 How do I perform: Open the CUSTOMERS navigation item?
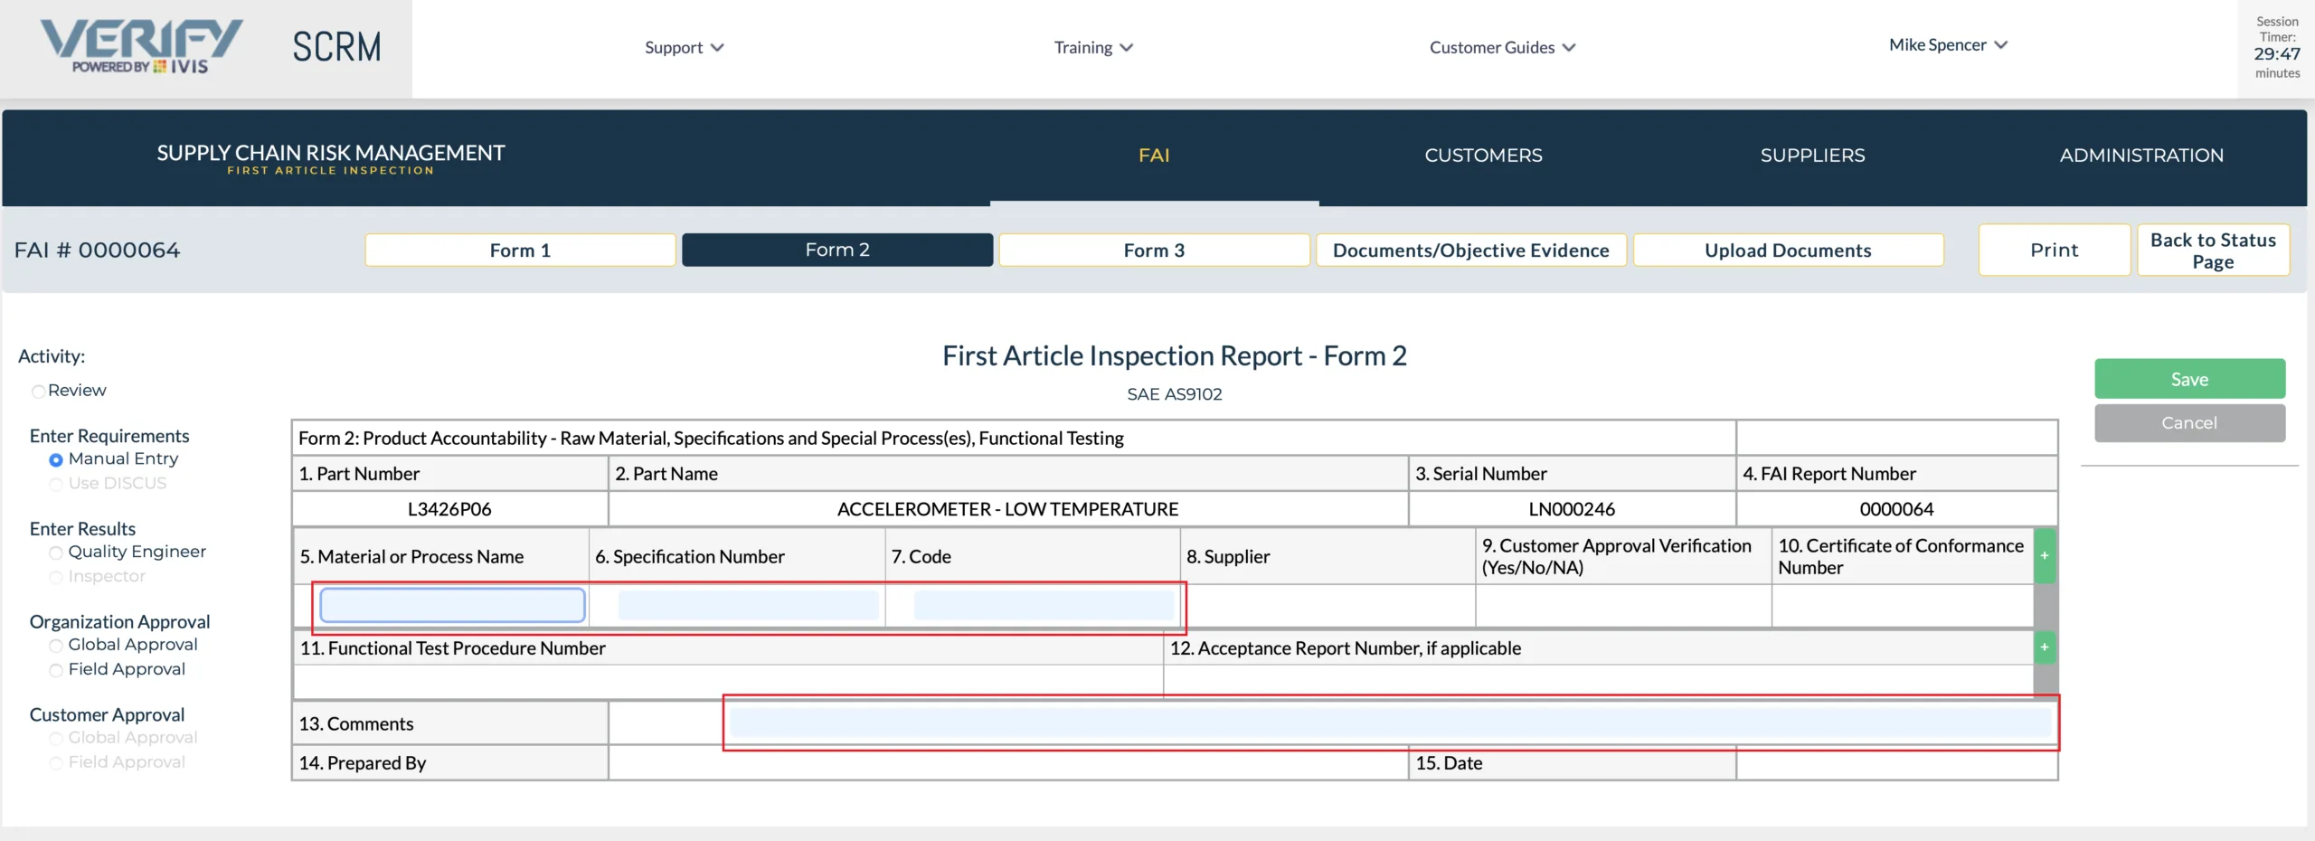click(x=1483, y=156)
